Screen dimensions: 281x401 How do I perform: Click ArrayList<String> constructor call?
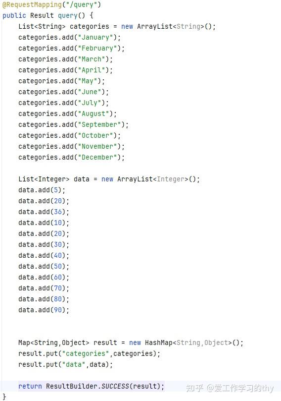point(176,26)
